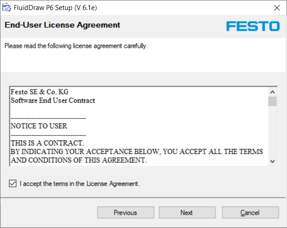Click the empty scrollbar track below the thumb
The image size is (287, 228).
click(x=272, y=131)
